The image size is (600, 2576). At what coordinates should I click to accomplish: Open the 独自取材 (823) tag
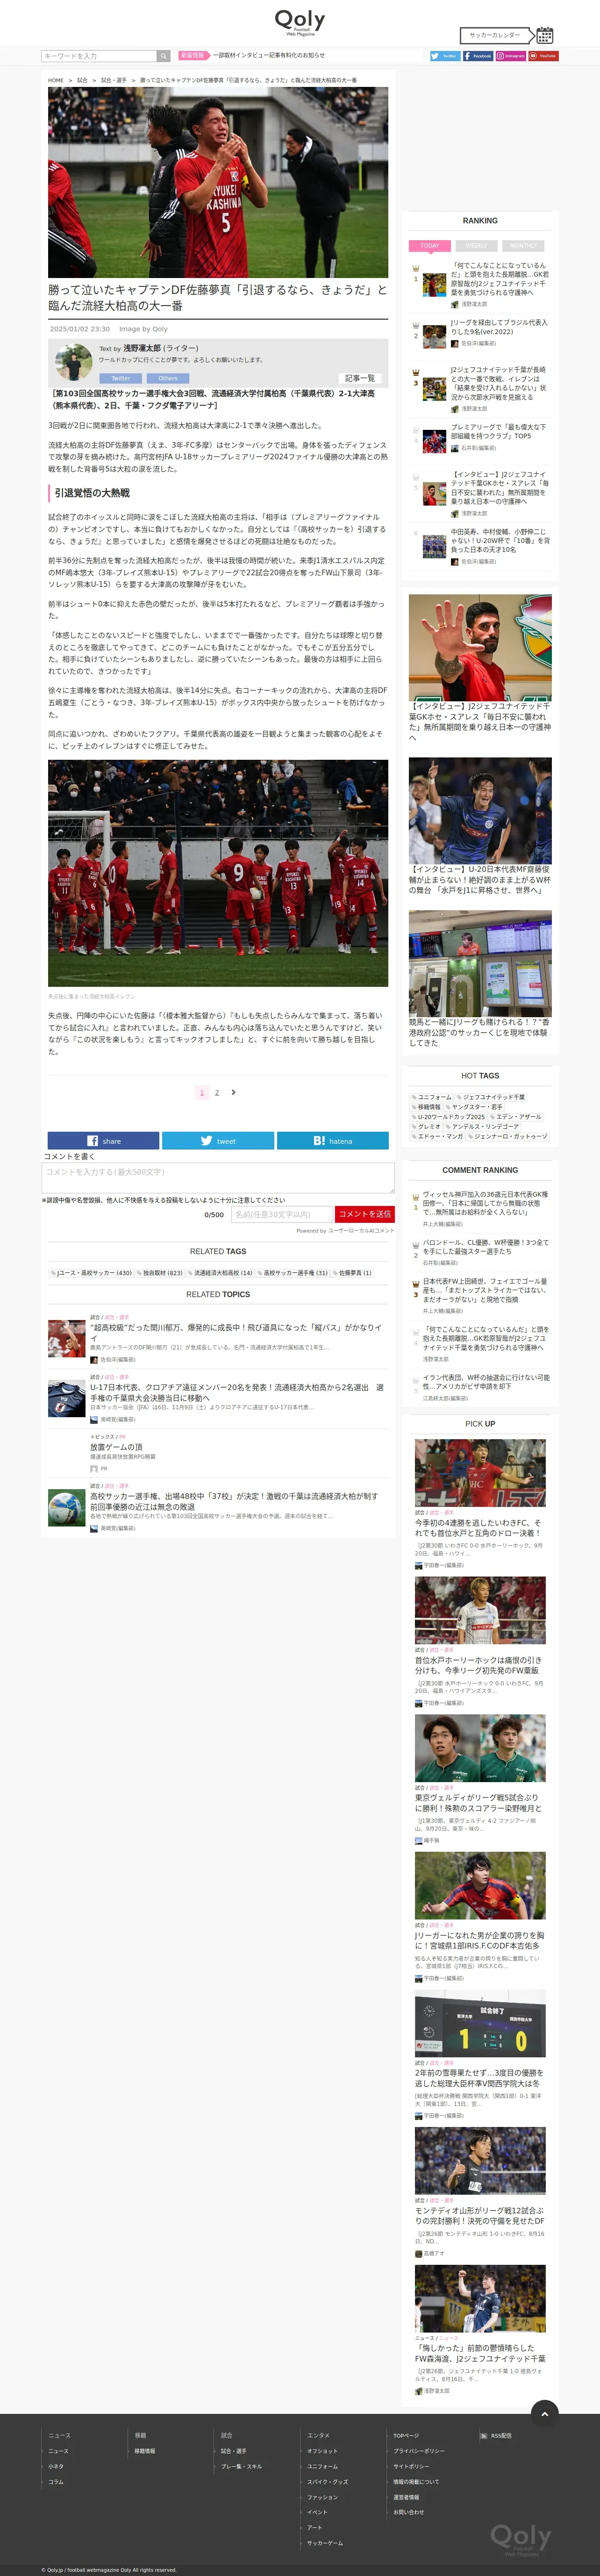pos(160,1273)
